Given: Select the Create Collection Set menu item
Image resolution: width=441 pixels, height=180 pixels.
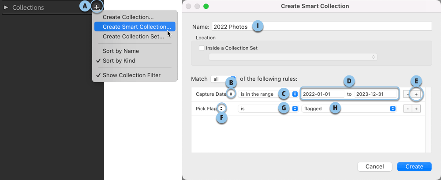Looking at the screenshot, I should [133, 37].
